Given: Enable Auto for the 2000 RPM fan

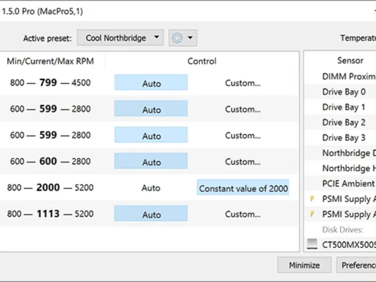Looking at the screenshot, I should (151, 188).
